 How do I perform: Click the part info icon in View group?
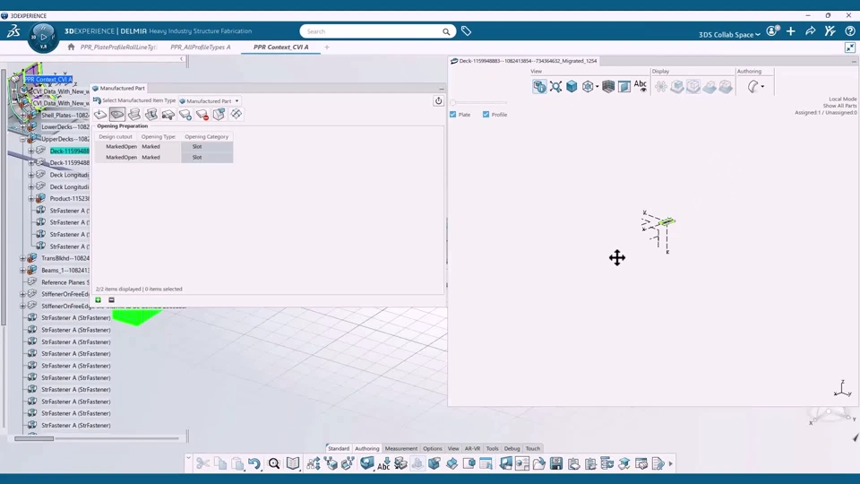[x=539, y=87]
